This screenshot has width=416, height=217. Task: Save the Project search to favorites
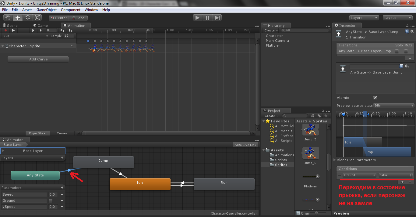pos(326,116)
